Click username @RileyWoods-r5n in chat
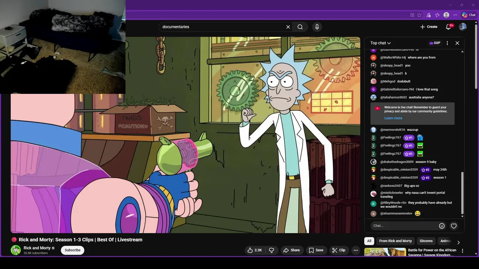This screenshot has width=479, height=269. [x=393, y=203]
